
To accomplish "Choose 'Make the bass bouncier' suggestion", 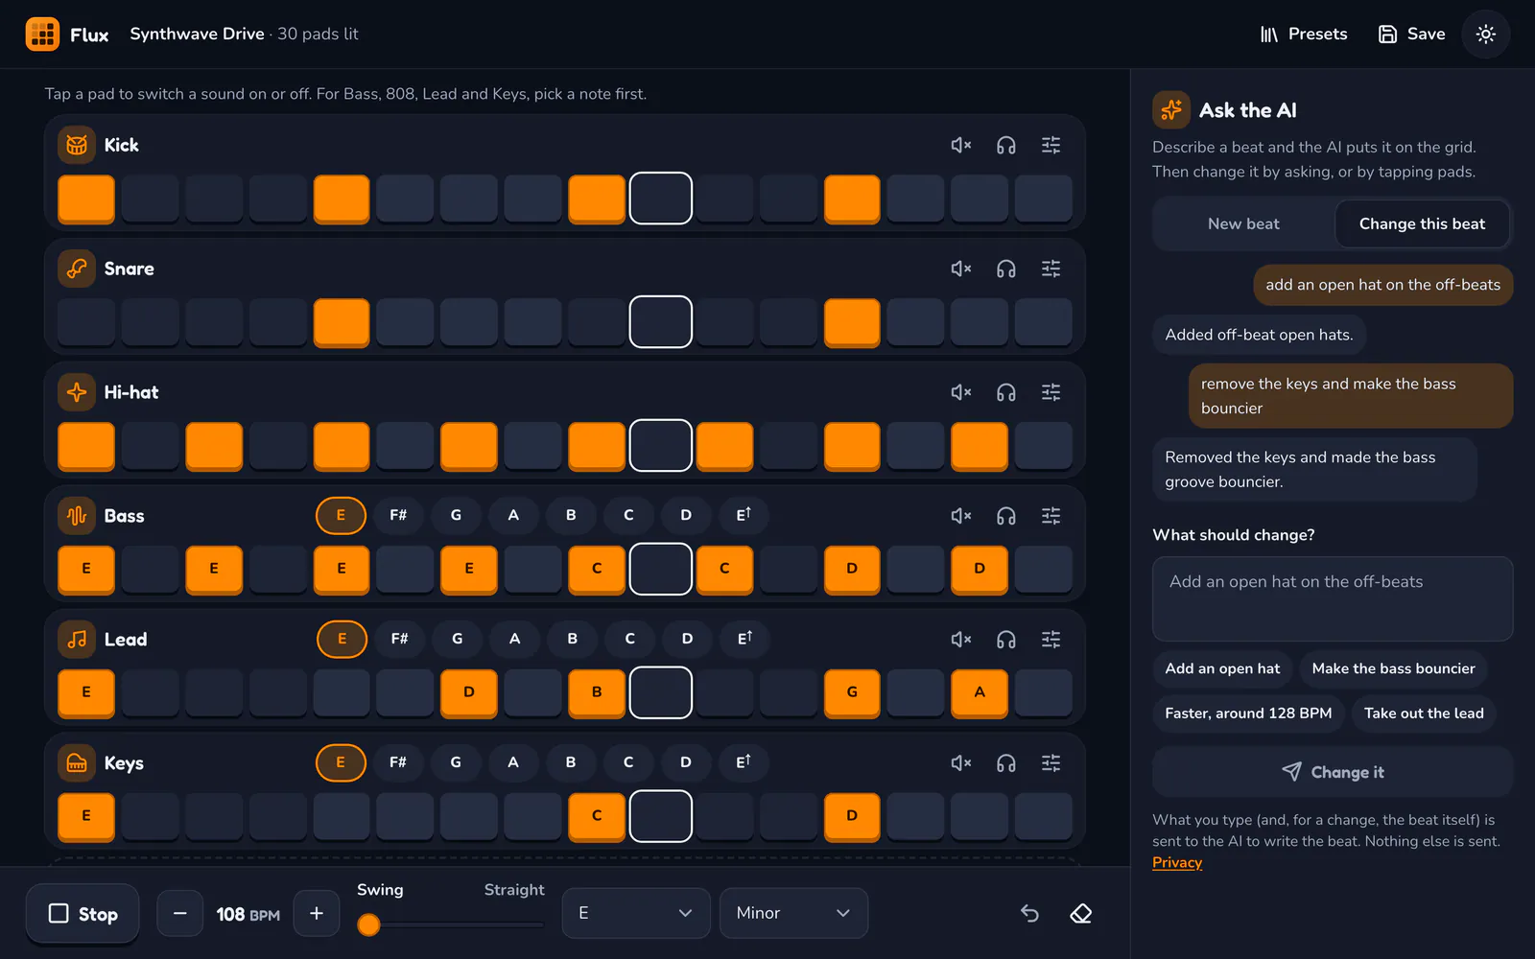I will coord(1393,668).
